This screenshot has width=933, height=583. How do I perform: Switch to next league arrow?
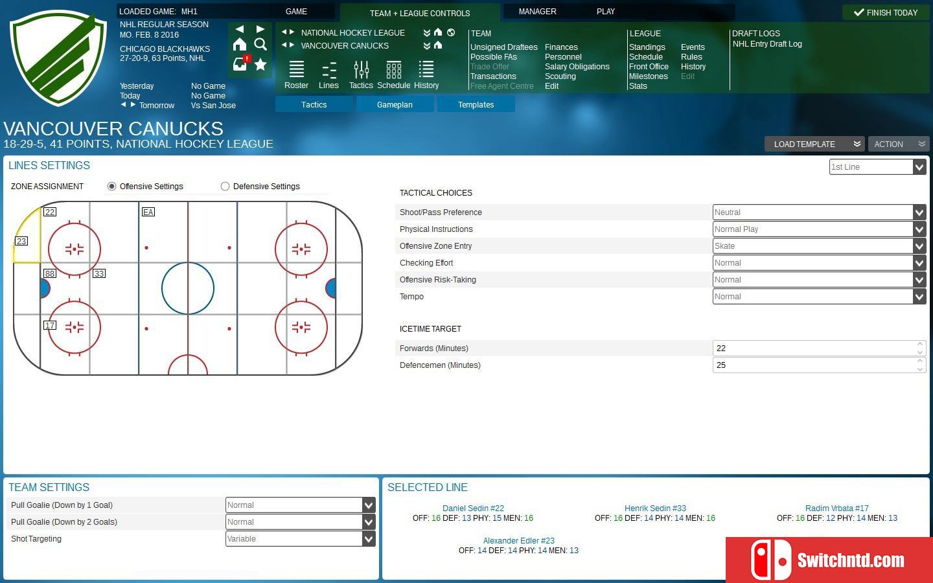tap(292, 32)
